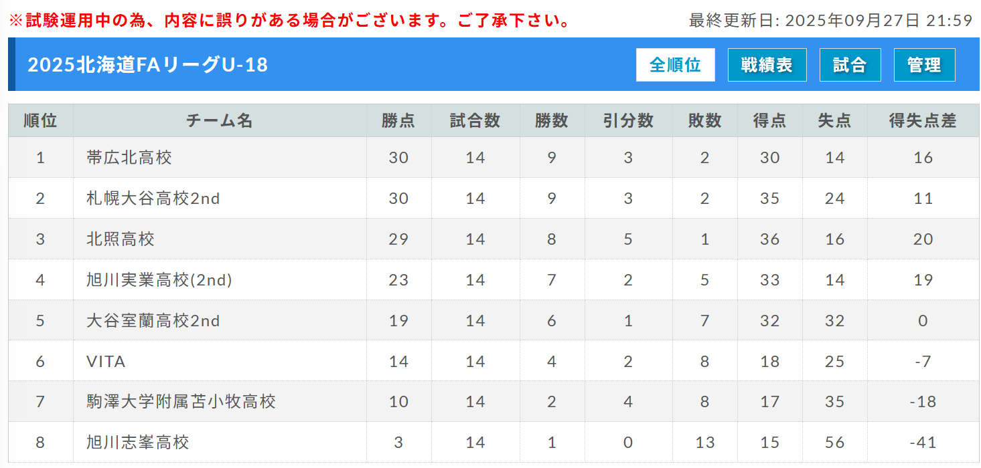Click the チーム名 column header

point(220,121)
